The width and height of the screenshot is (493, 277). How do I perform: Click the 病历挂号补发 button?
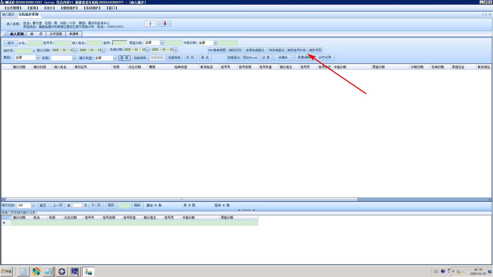[x=297, y=50]
